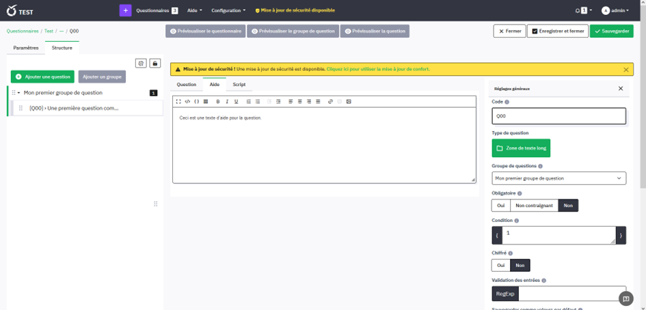This screenshot has width=646, height=310.
Task: Click the purple plus create button
Action: pos(125,10)
